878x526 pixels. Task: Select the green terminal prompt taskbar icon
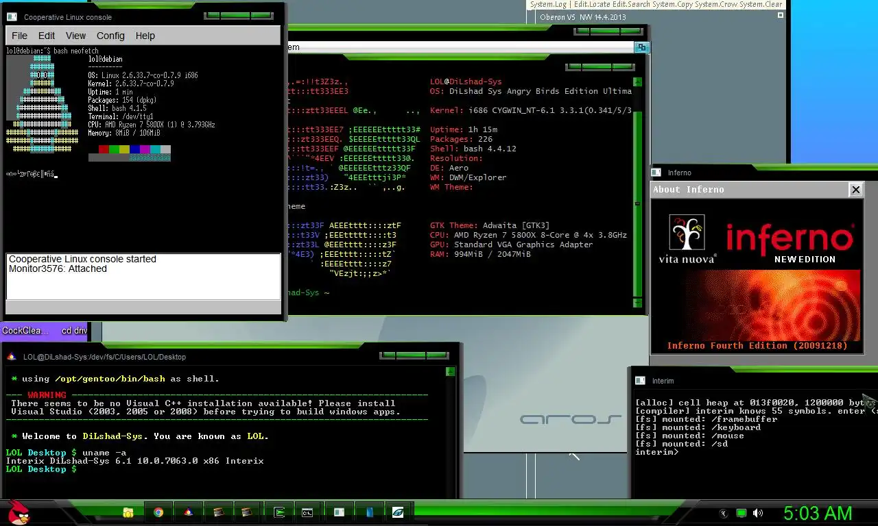coord(279,512)
